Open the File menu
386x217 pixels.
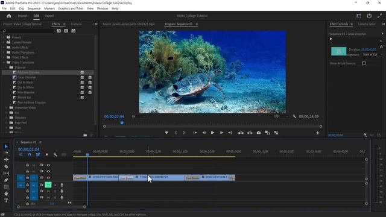click(4, 8)
